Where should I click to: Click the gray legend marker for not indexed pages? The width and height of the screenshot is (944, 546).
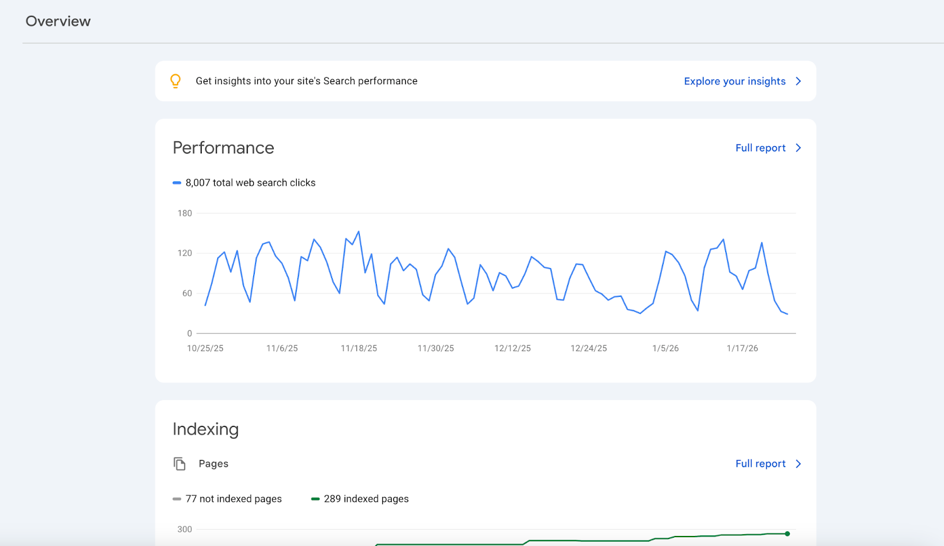pos(176,498)
